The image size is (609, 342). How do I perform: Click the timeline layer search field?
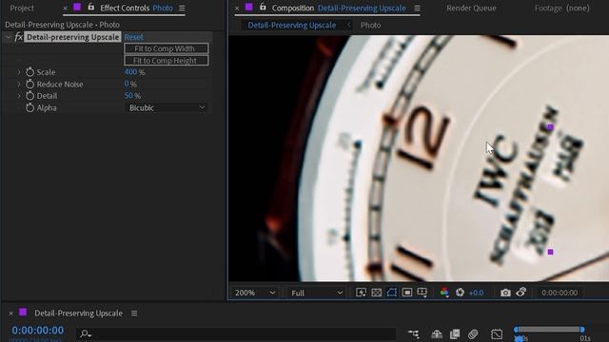coord(237,333)
